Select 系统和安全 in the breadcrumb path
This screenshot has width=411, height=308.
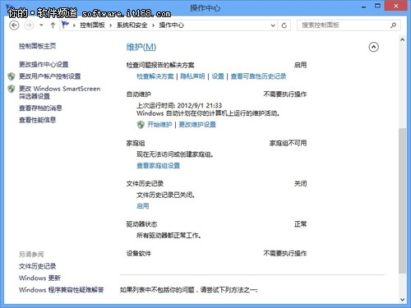pyautogui.click(x=132, y=25)
